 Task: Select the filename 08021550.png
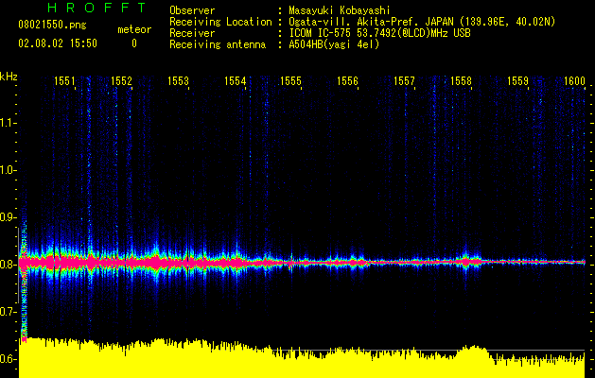[x=52, y=26]
